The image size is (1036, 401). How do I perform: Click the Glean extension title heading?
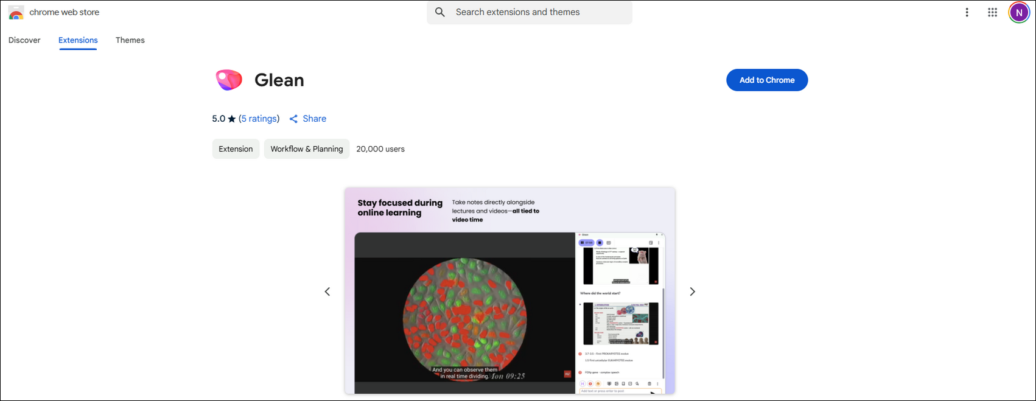[x=279, y=80]
